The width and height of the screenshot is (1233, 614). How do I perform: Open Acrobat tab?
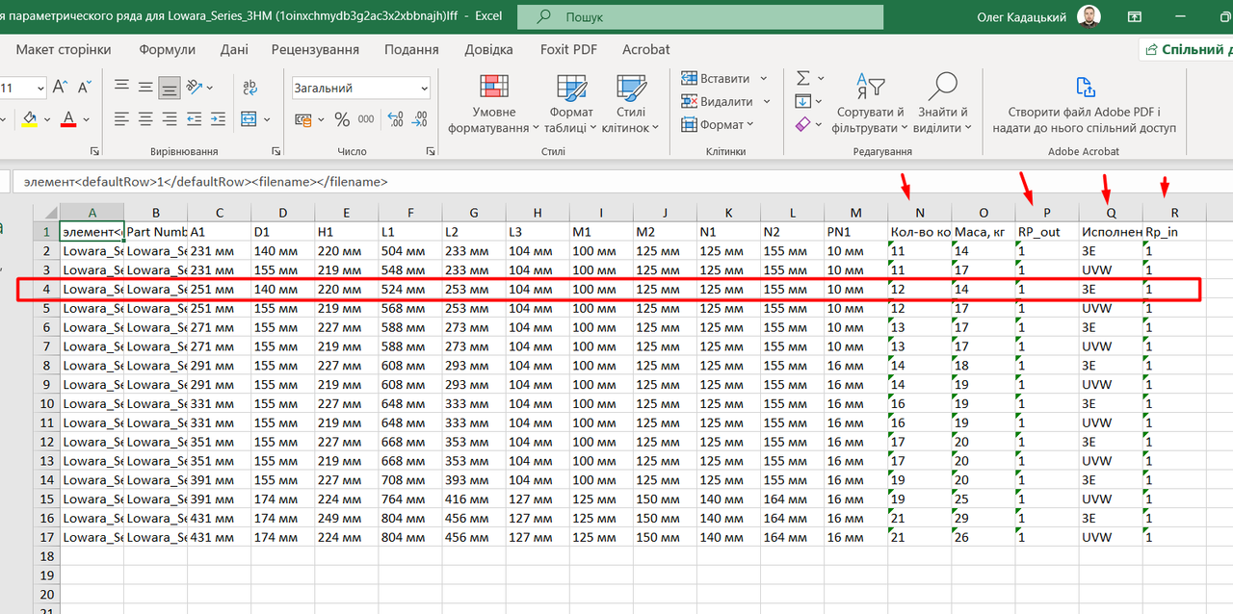point(646,49)
